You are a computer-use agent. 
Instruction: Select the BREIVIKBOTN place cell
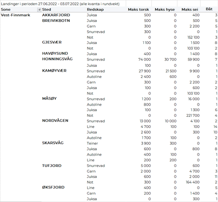56,21
